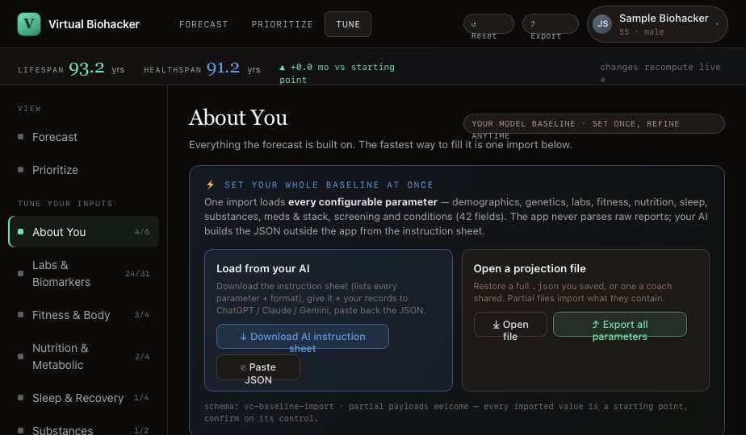Click the lifespan delta triangle icon
Viewport: 746px width, 435px height.
(283, 68)
